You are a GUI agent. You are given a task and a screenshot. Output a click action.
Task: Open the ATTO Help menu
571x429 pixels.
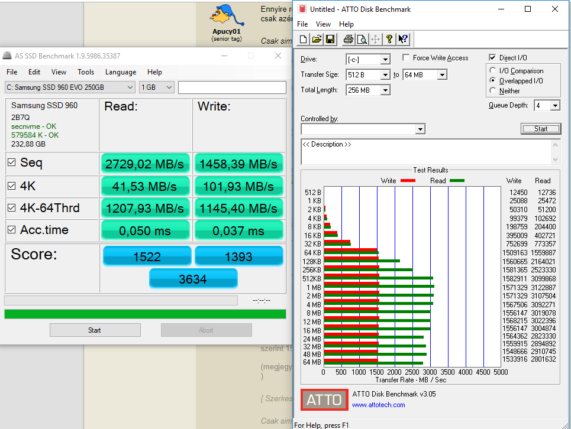tap(346, 24)
